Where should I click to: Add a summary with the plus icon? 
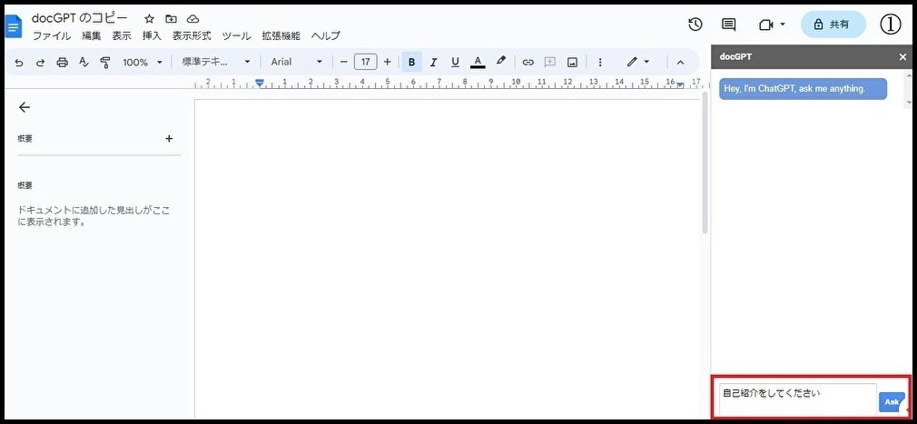[169, 139]
